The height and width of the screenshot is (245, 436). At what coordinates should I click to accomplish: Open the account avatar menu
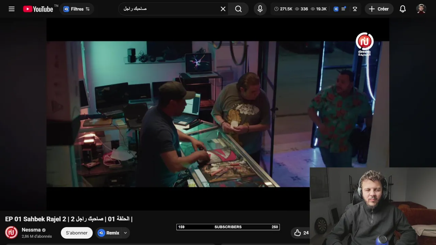(421, 9)
